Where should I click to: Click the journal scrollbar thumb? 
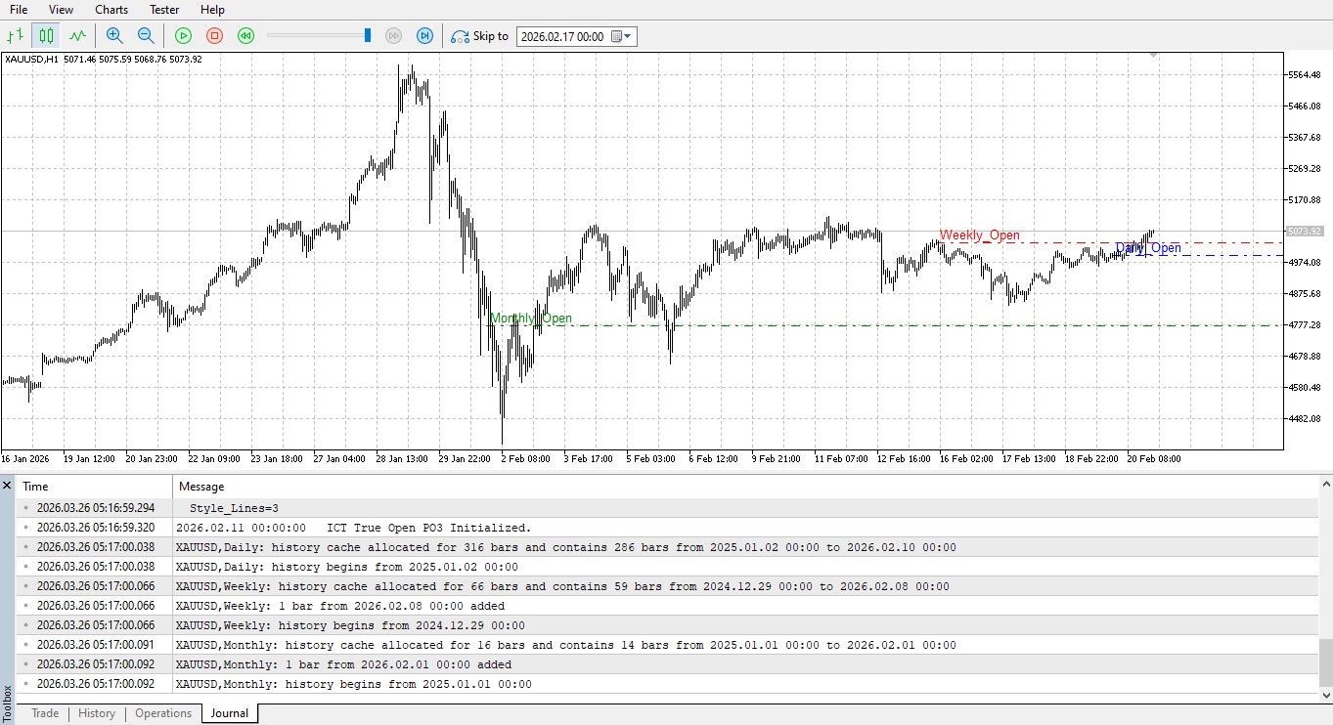click(1325, 662)
